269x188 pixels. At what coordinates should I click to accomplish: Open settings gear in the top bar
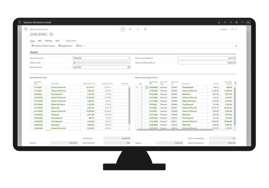(237, 22)
